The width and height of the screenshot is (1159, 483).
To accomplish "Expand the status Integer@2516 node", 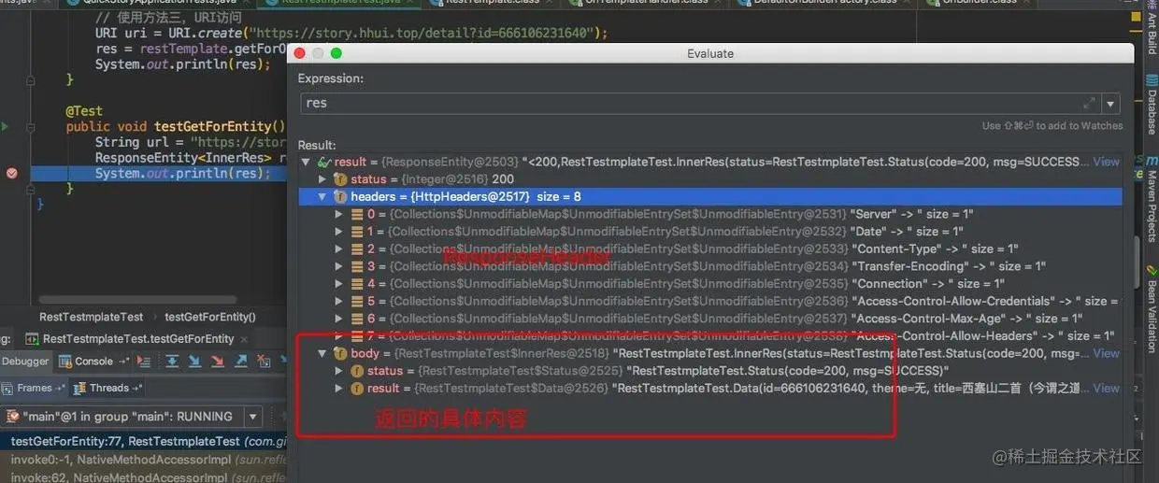I will 323,178.
